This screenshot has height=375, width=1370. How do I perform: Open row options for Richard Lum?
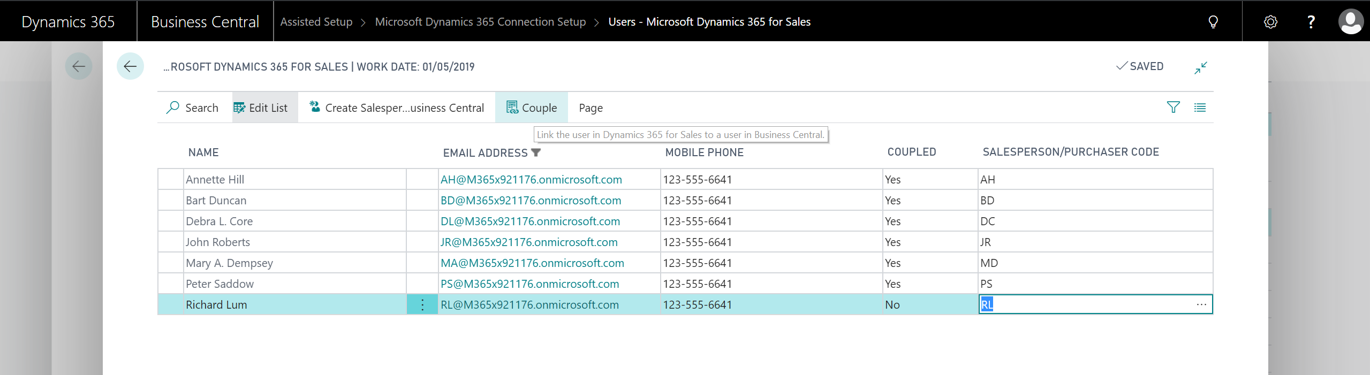pos(422,304)
